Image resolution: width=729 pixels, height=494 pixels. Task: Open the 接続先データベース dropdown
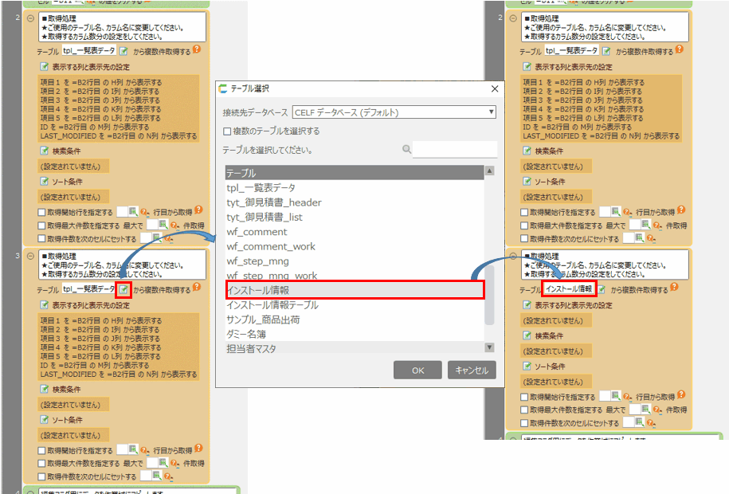coord(394,112)
